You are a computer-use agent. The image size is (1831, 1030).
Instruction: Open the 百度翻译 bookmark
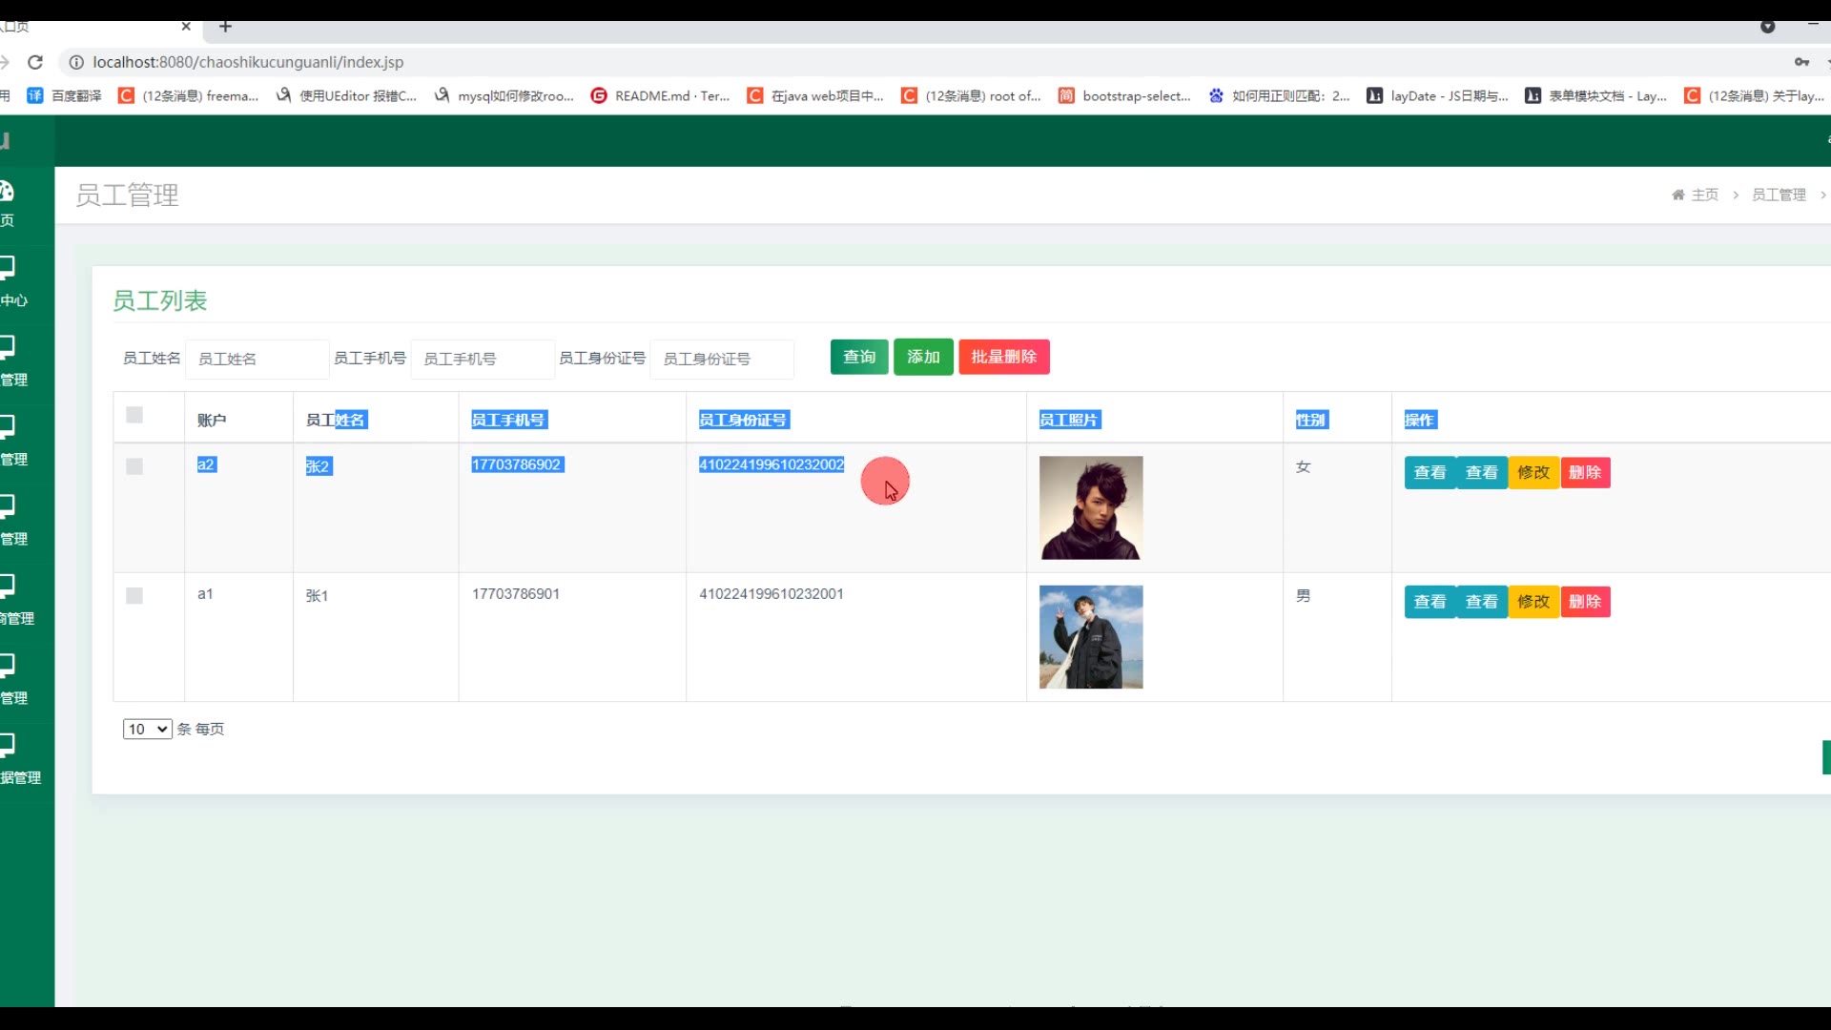click(65, 95)
